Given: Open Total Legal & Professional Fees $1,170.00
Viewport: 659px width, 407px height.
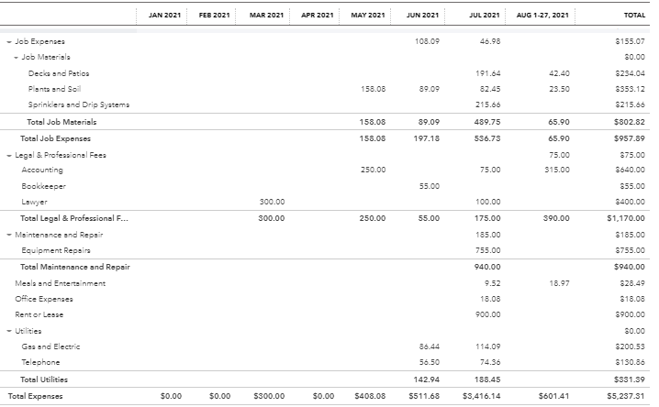Looking at the screenshot, I should [626, 218].
